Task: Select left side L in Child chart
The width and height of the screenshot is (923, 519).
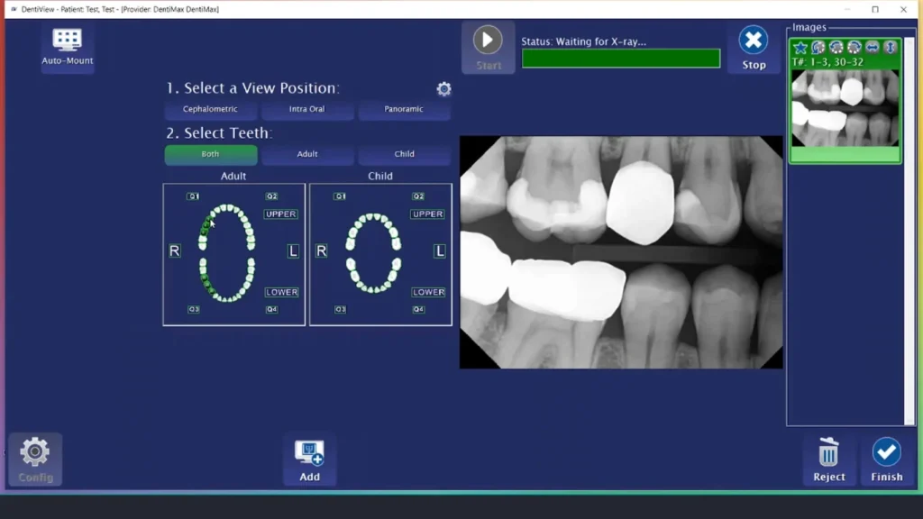Action: tap(440, 251)
